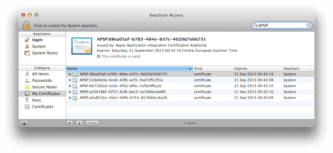Click the Secure Notes yellow note icon
This screenshot has width=333, height=153.
pyautogui.click(x=27, y=87)
